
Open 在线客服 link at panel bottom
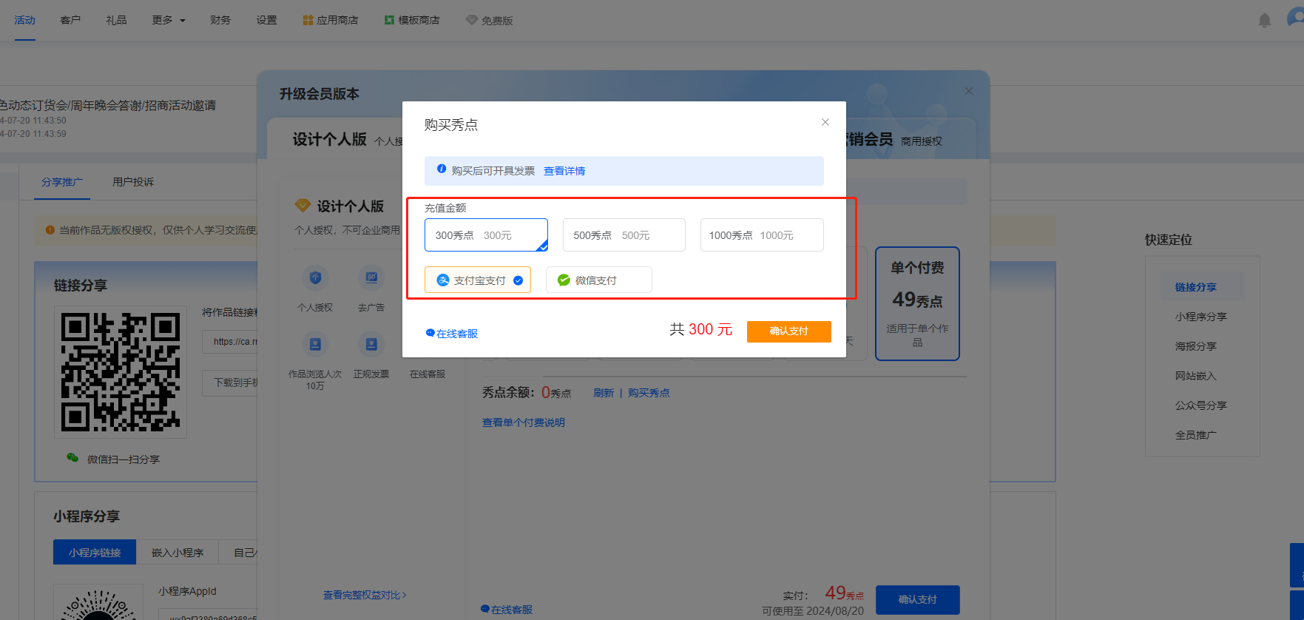coord(507,610)
